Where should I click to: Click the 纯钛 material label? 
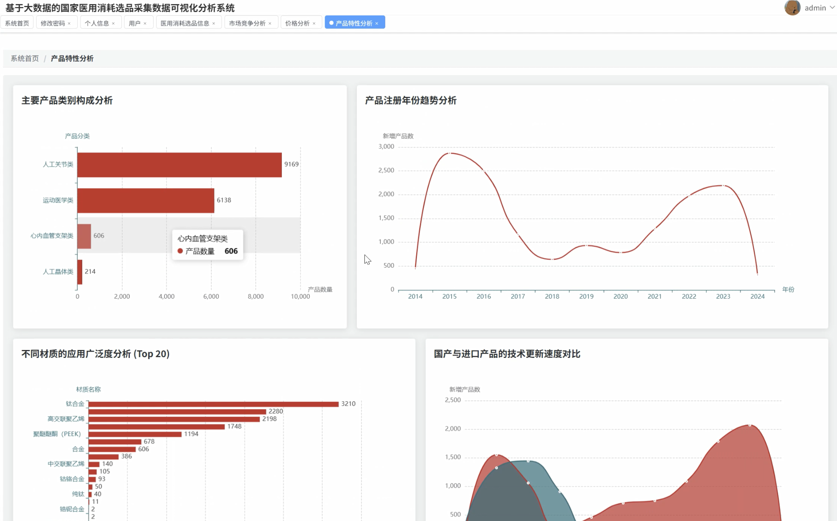coord(78,494)
